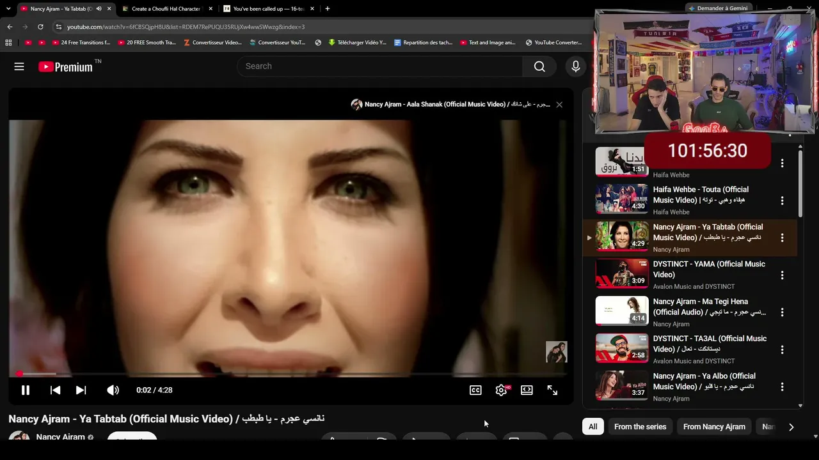Image resolution: width=819 pixels, height=460 pixels.
Task: Switch to the You've been called up tab
Action: 269,9
